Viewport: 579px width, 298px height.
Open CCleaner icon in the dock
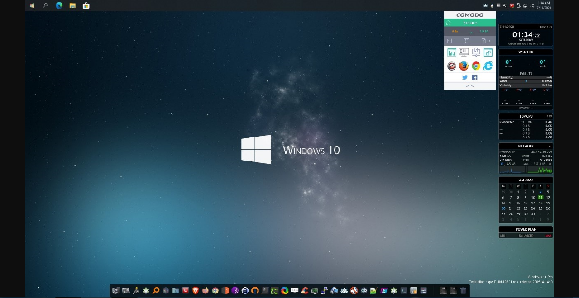point(304,290)
